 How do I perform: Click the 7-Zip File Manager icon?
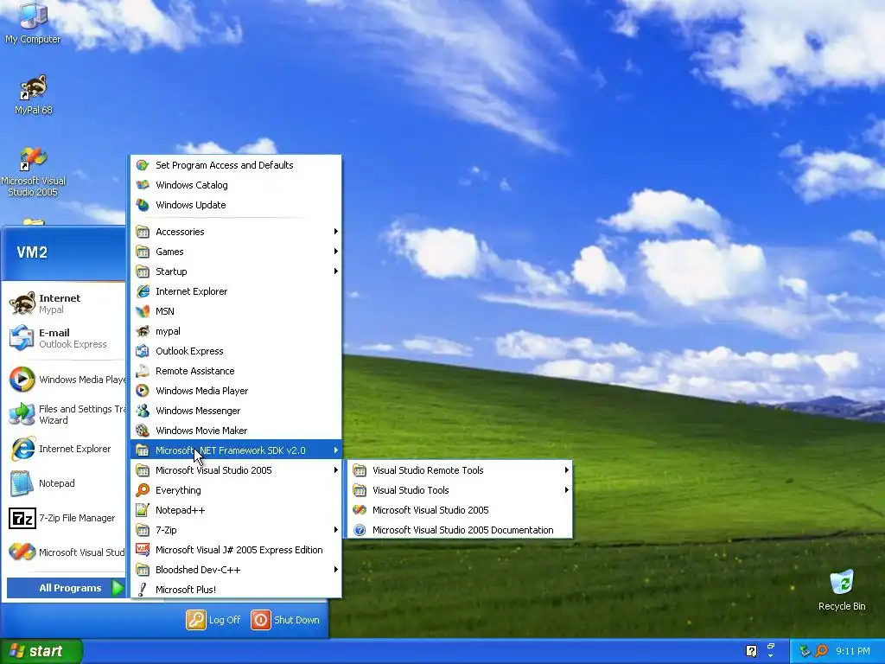pos(22,518)
